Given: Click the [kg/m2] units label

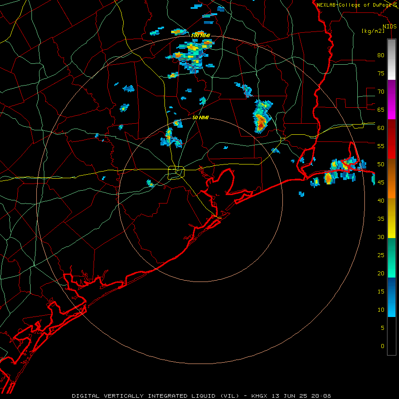Looking at the screenshot, I should pyautogui.click(x=373, y=31).
